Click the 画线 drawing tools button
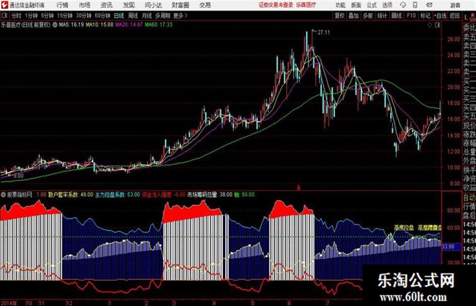Screen dimensions: 476x306 (x=397, y=16)
